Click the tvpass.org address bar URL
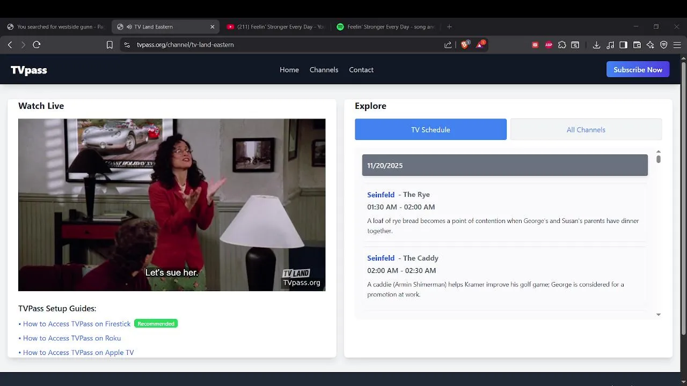 coord(185,45)
